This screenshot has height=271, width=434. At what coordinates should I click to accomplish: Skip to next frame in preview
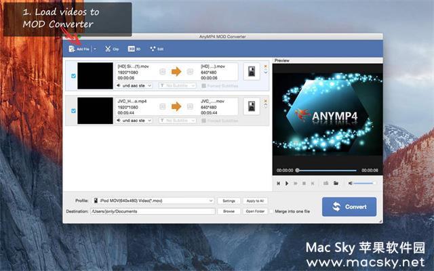[x=313, y=184]
